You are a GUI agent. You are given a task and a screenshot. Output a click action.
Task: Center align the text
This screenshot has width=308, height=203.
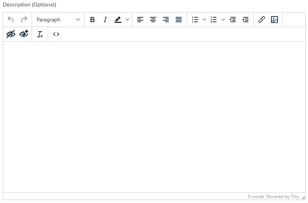153,20
